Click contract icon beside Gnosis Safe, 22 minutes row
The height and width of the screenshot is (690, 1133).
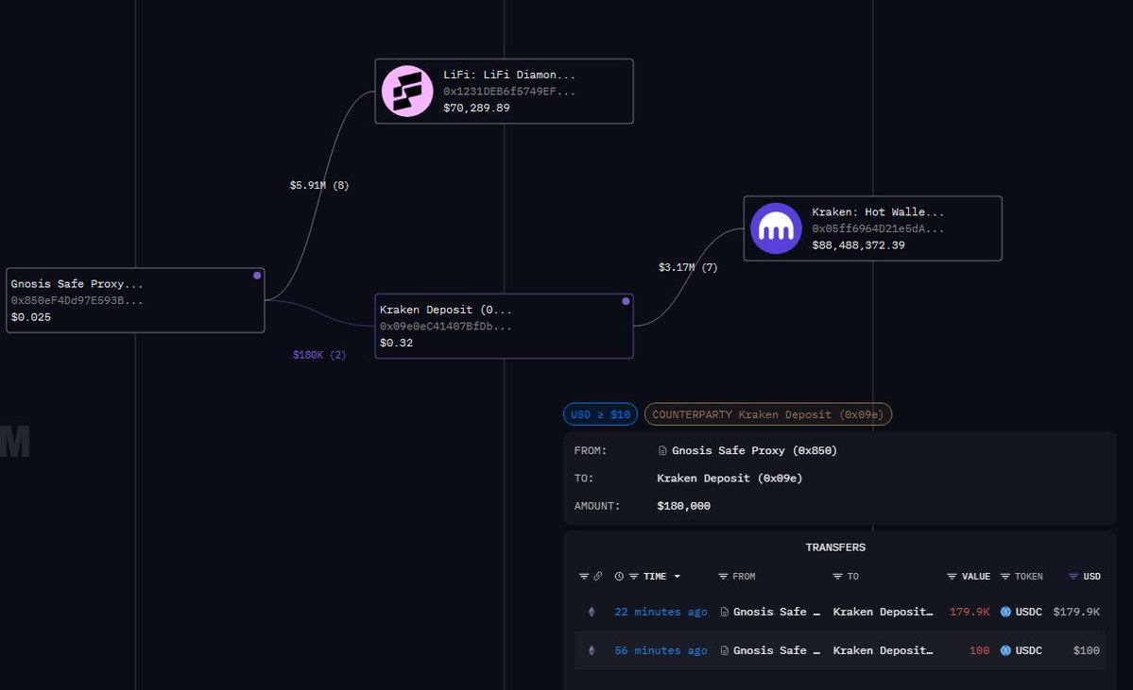click(x=725, y=612)
